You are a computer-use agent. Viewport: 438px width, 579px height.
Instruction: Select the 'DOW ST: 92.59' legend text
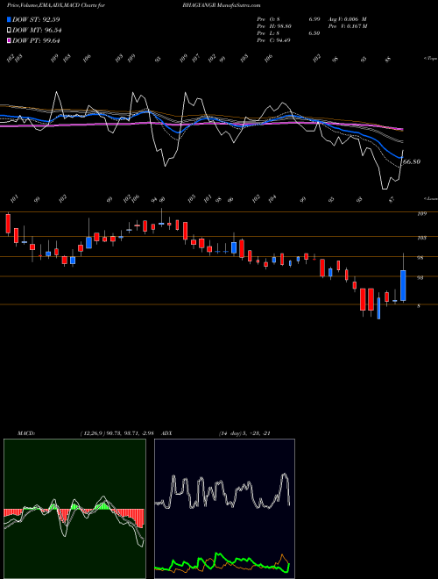[x=36, y=19]
